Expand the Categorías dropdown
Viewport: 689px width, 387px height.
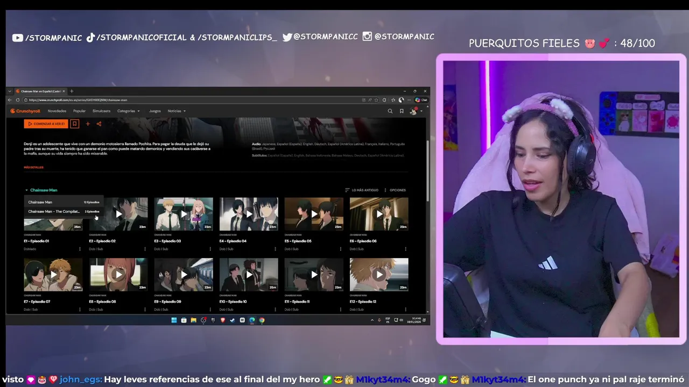pos(128,111)
